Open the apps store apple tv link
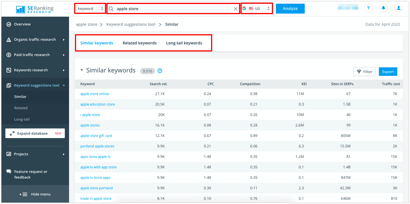This screenshot has width=410, height=204. [95, 157]
